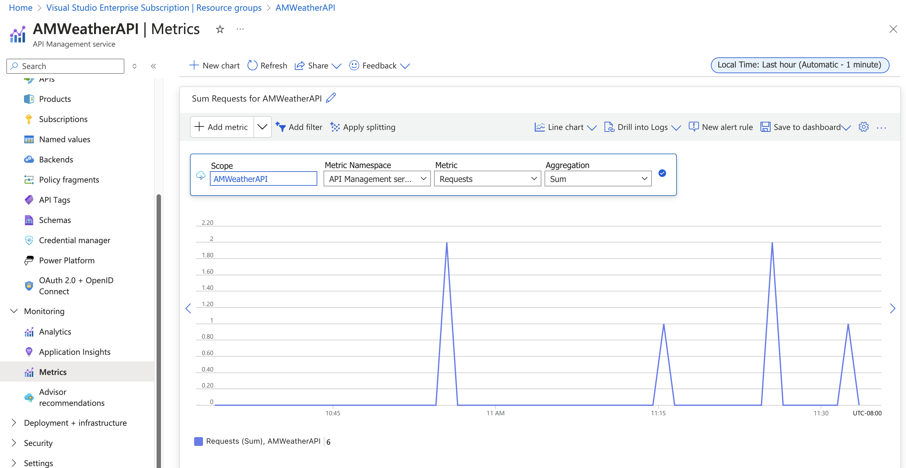Click the sidebar expand/collapse all toggle
906x468 pixels.
(134, 66)
